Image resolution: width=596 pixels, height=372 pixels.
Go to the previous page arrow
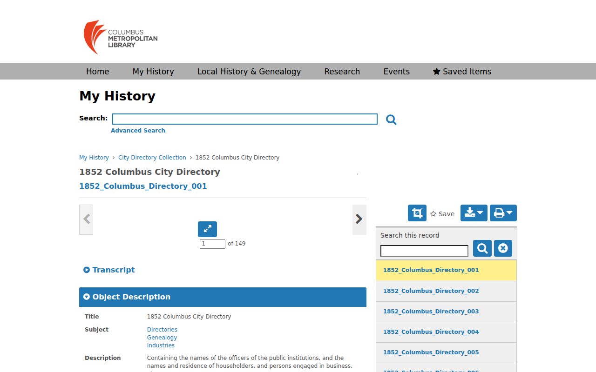click(86, 219)
